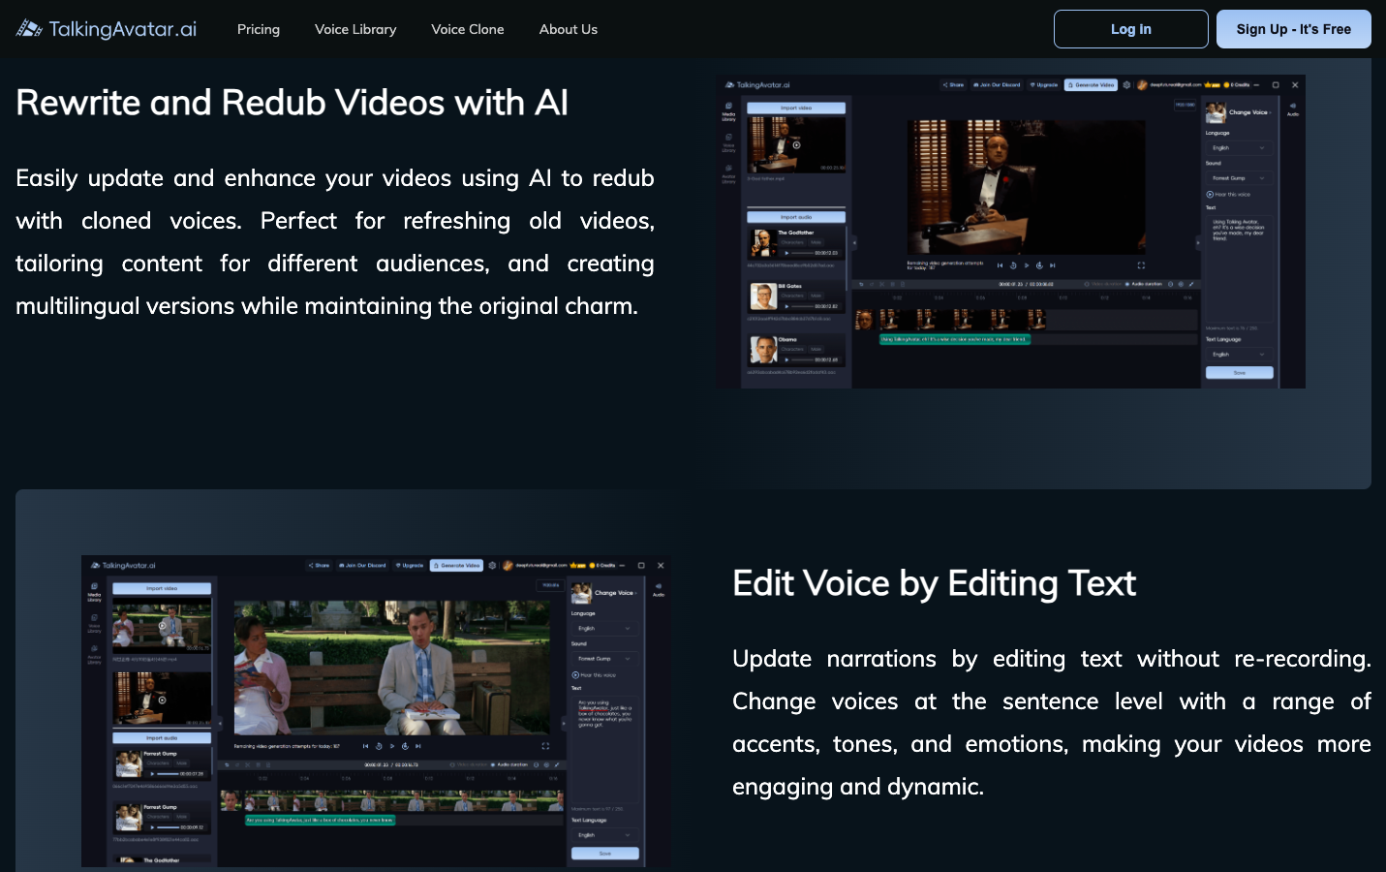
Task: Click the voice text box in Godfather editor screenshot
Action: (x=1239, y=269)
